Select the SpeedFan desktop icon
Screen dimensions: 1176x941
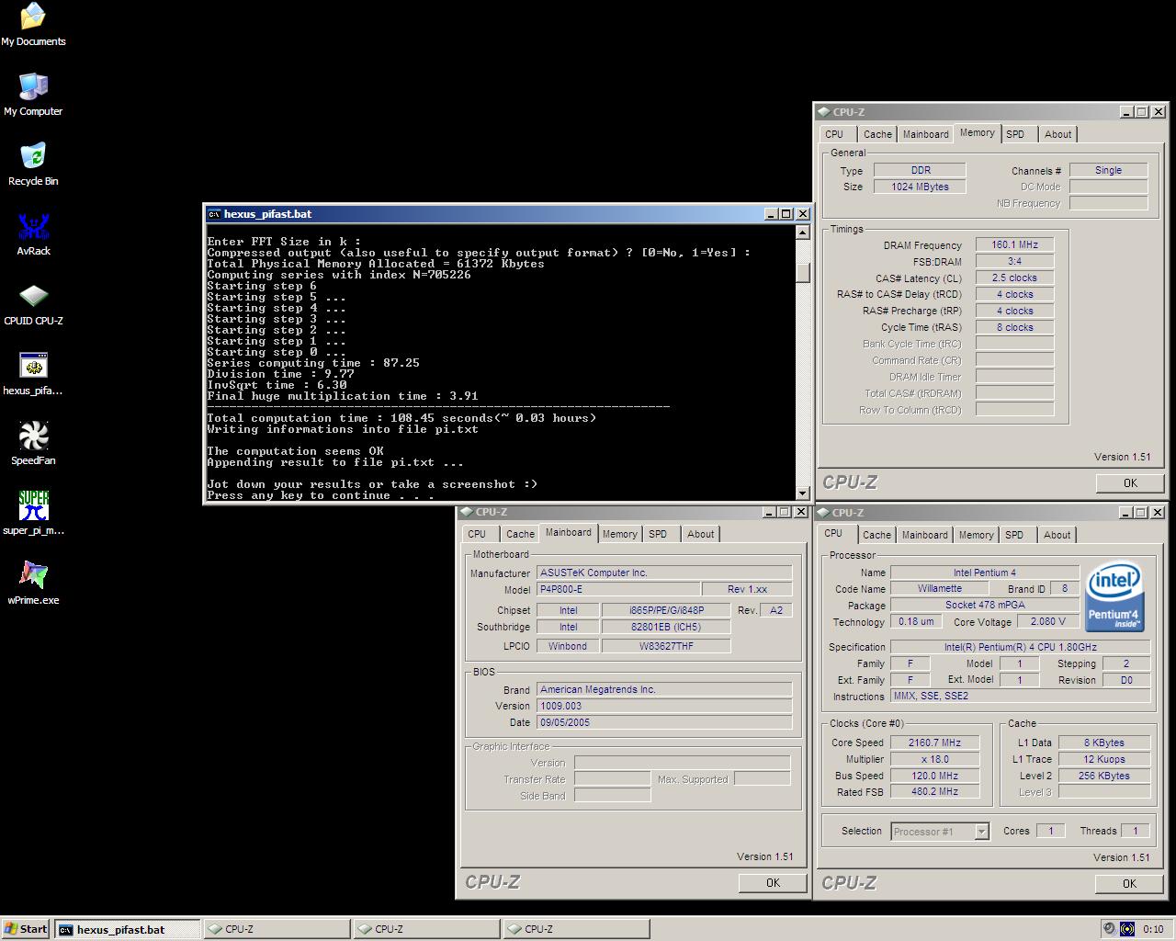(33, 444)
